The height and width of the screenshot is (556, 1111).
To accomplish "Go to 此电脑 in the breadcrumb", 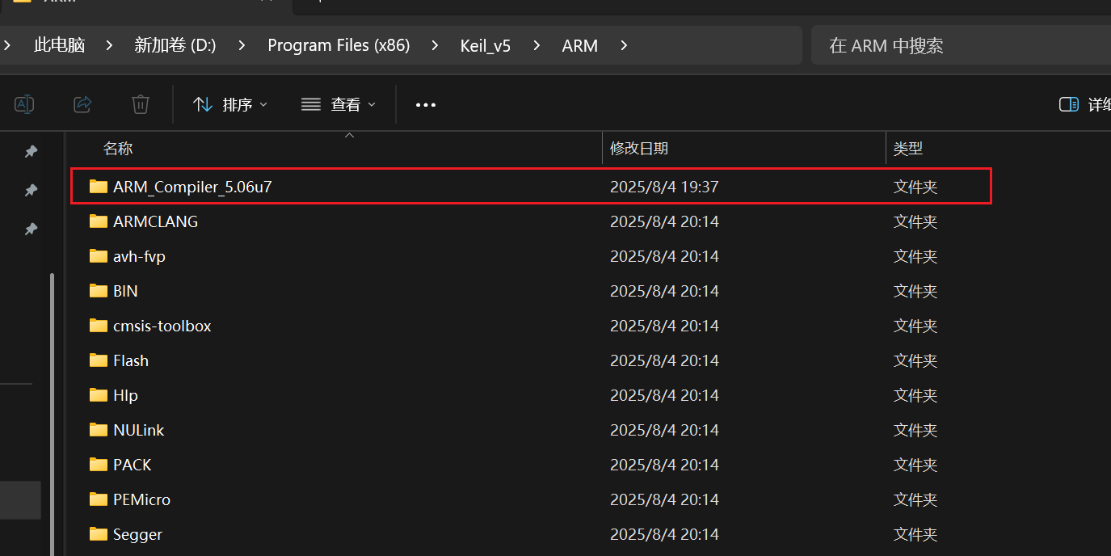I will [x=60, y=45].
